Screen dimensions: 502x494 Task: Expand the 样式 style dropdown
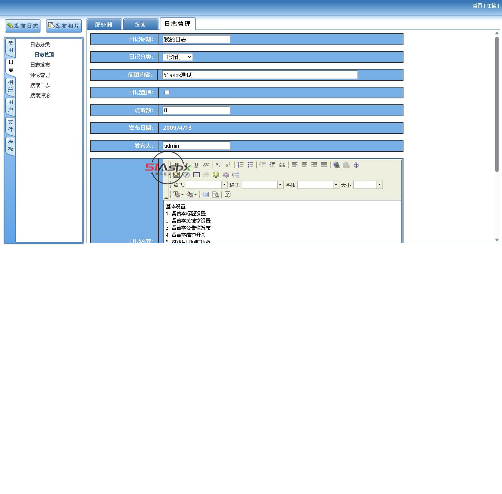coord(224,185)
